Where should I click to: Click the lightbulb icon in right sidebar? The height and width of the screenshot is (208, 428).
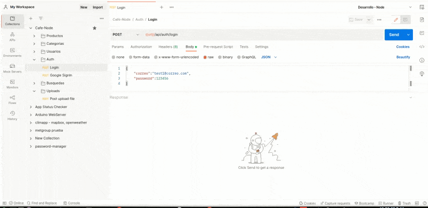pos(422,74)
